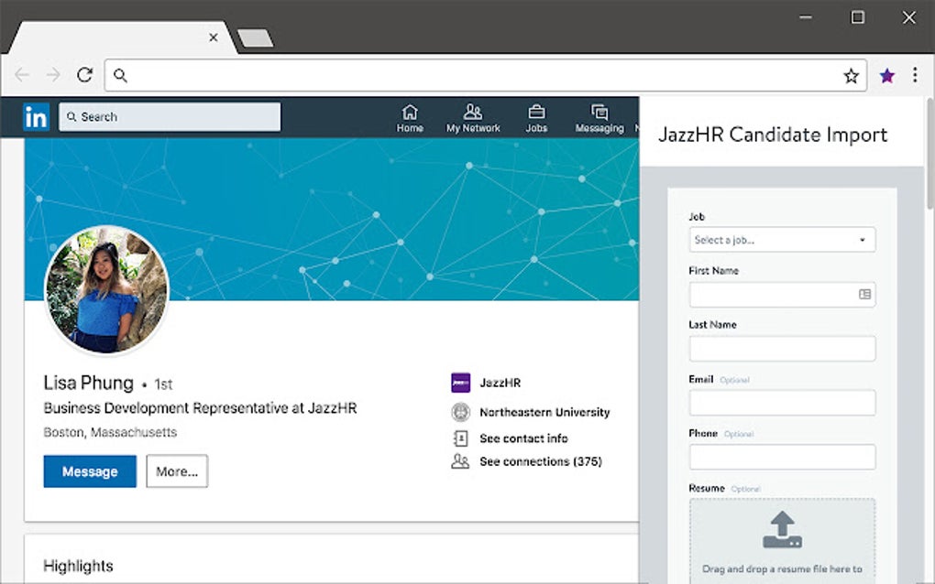
Task: Expand the Select a job dropdown
Action: point(782,240)
